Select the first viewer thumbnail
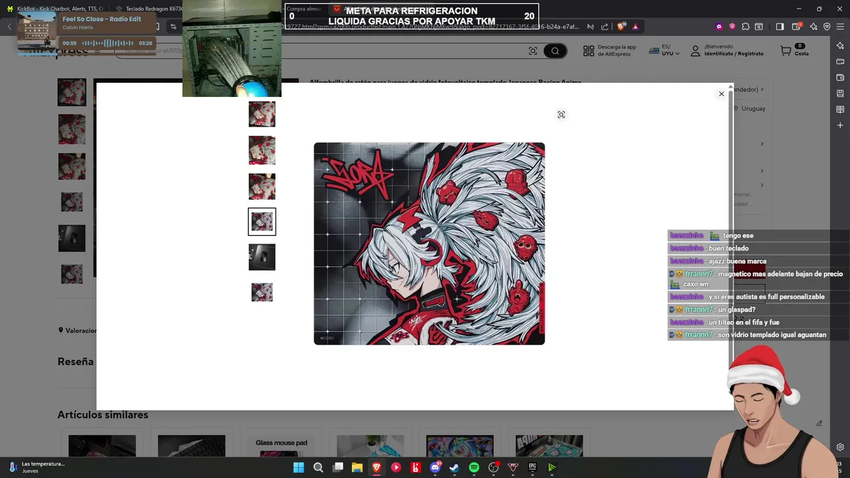 262,114
